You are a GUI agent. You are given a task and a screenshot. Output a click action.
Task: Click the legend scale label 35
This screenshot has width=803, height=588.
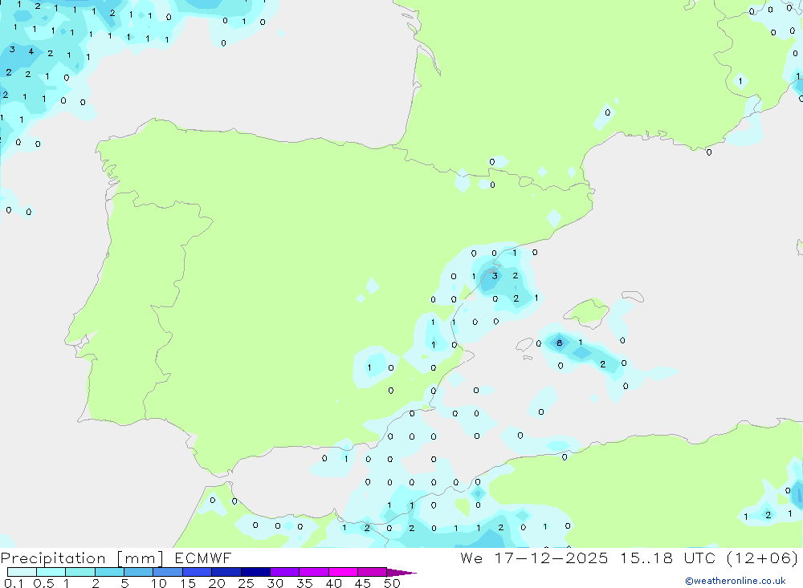(x=304, y=583)
